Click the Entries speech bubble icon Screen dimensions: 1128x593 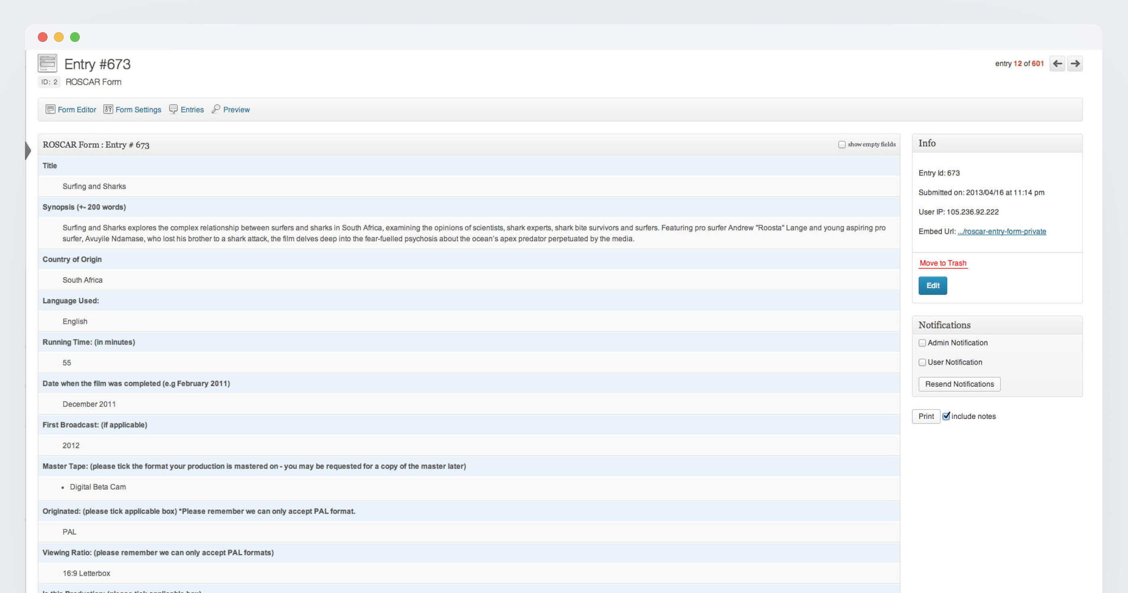tap(173, 109)
